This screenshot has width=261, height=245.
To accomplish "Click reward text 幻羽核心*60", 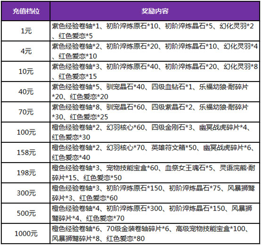I will (125, 128).
